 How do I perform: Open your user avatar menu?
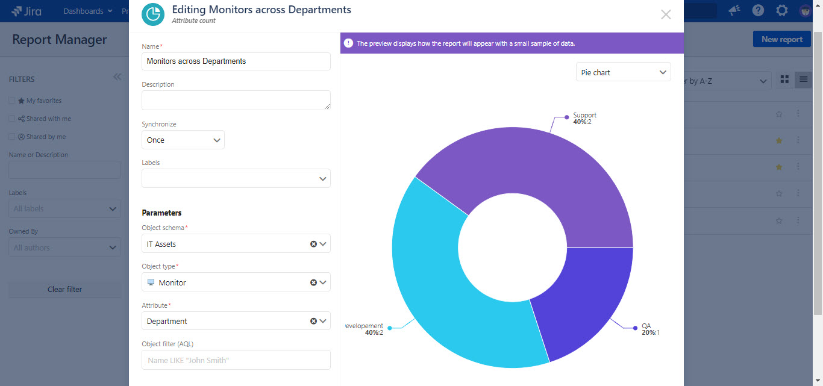[x=806, y=10]
